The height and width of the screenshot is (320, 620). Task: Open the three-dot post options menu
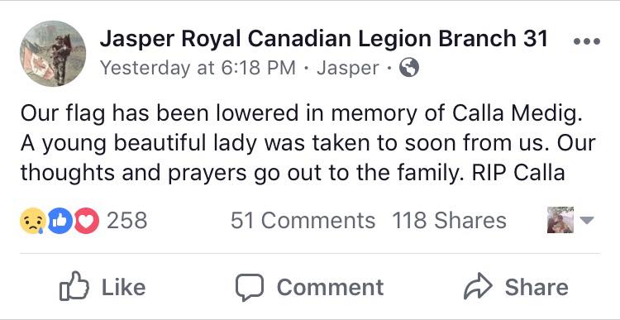[587, 41]
